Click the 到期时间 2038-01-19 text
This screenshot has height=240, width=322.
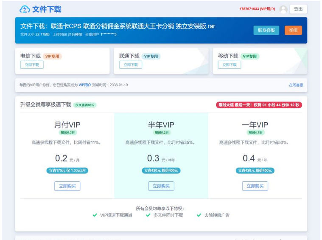click(110, 85)
